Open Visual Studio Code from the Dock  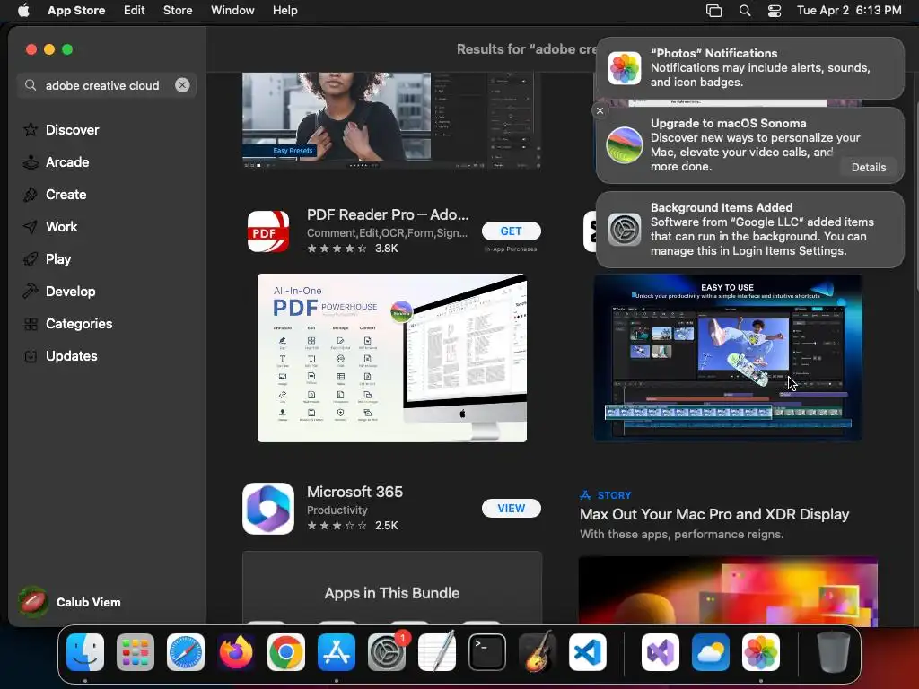click(x=587, y=652)
